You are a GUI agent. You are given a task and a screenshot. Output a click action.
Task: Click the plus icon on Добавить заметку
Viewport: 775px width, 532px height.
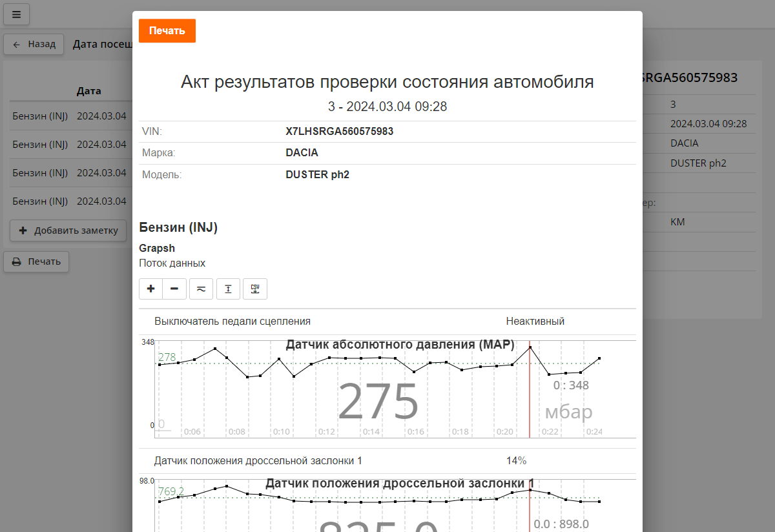(23, 230)
